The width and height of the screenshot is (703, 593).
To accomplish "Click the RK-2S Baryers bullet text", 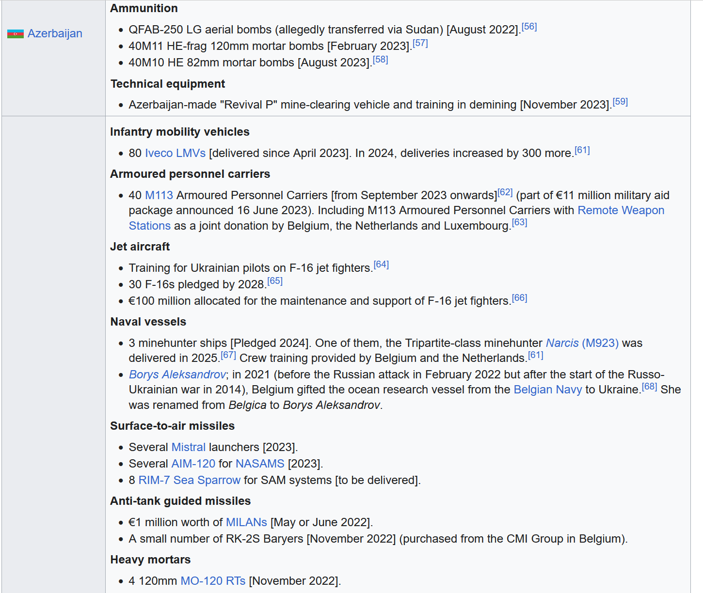I will 378,539.
